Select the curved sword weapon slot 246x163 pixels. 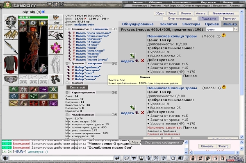click(11, 47)
